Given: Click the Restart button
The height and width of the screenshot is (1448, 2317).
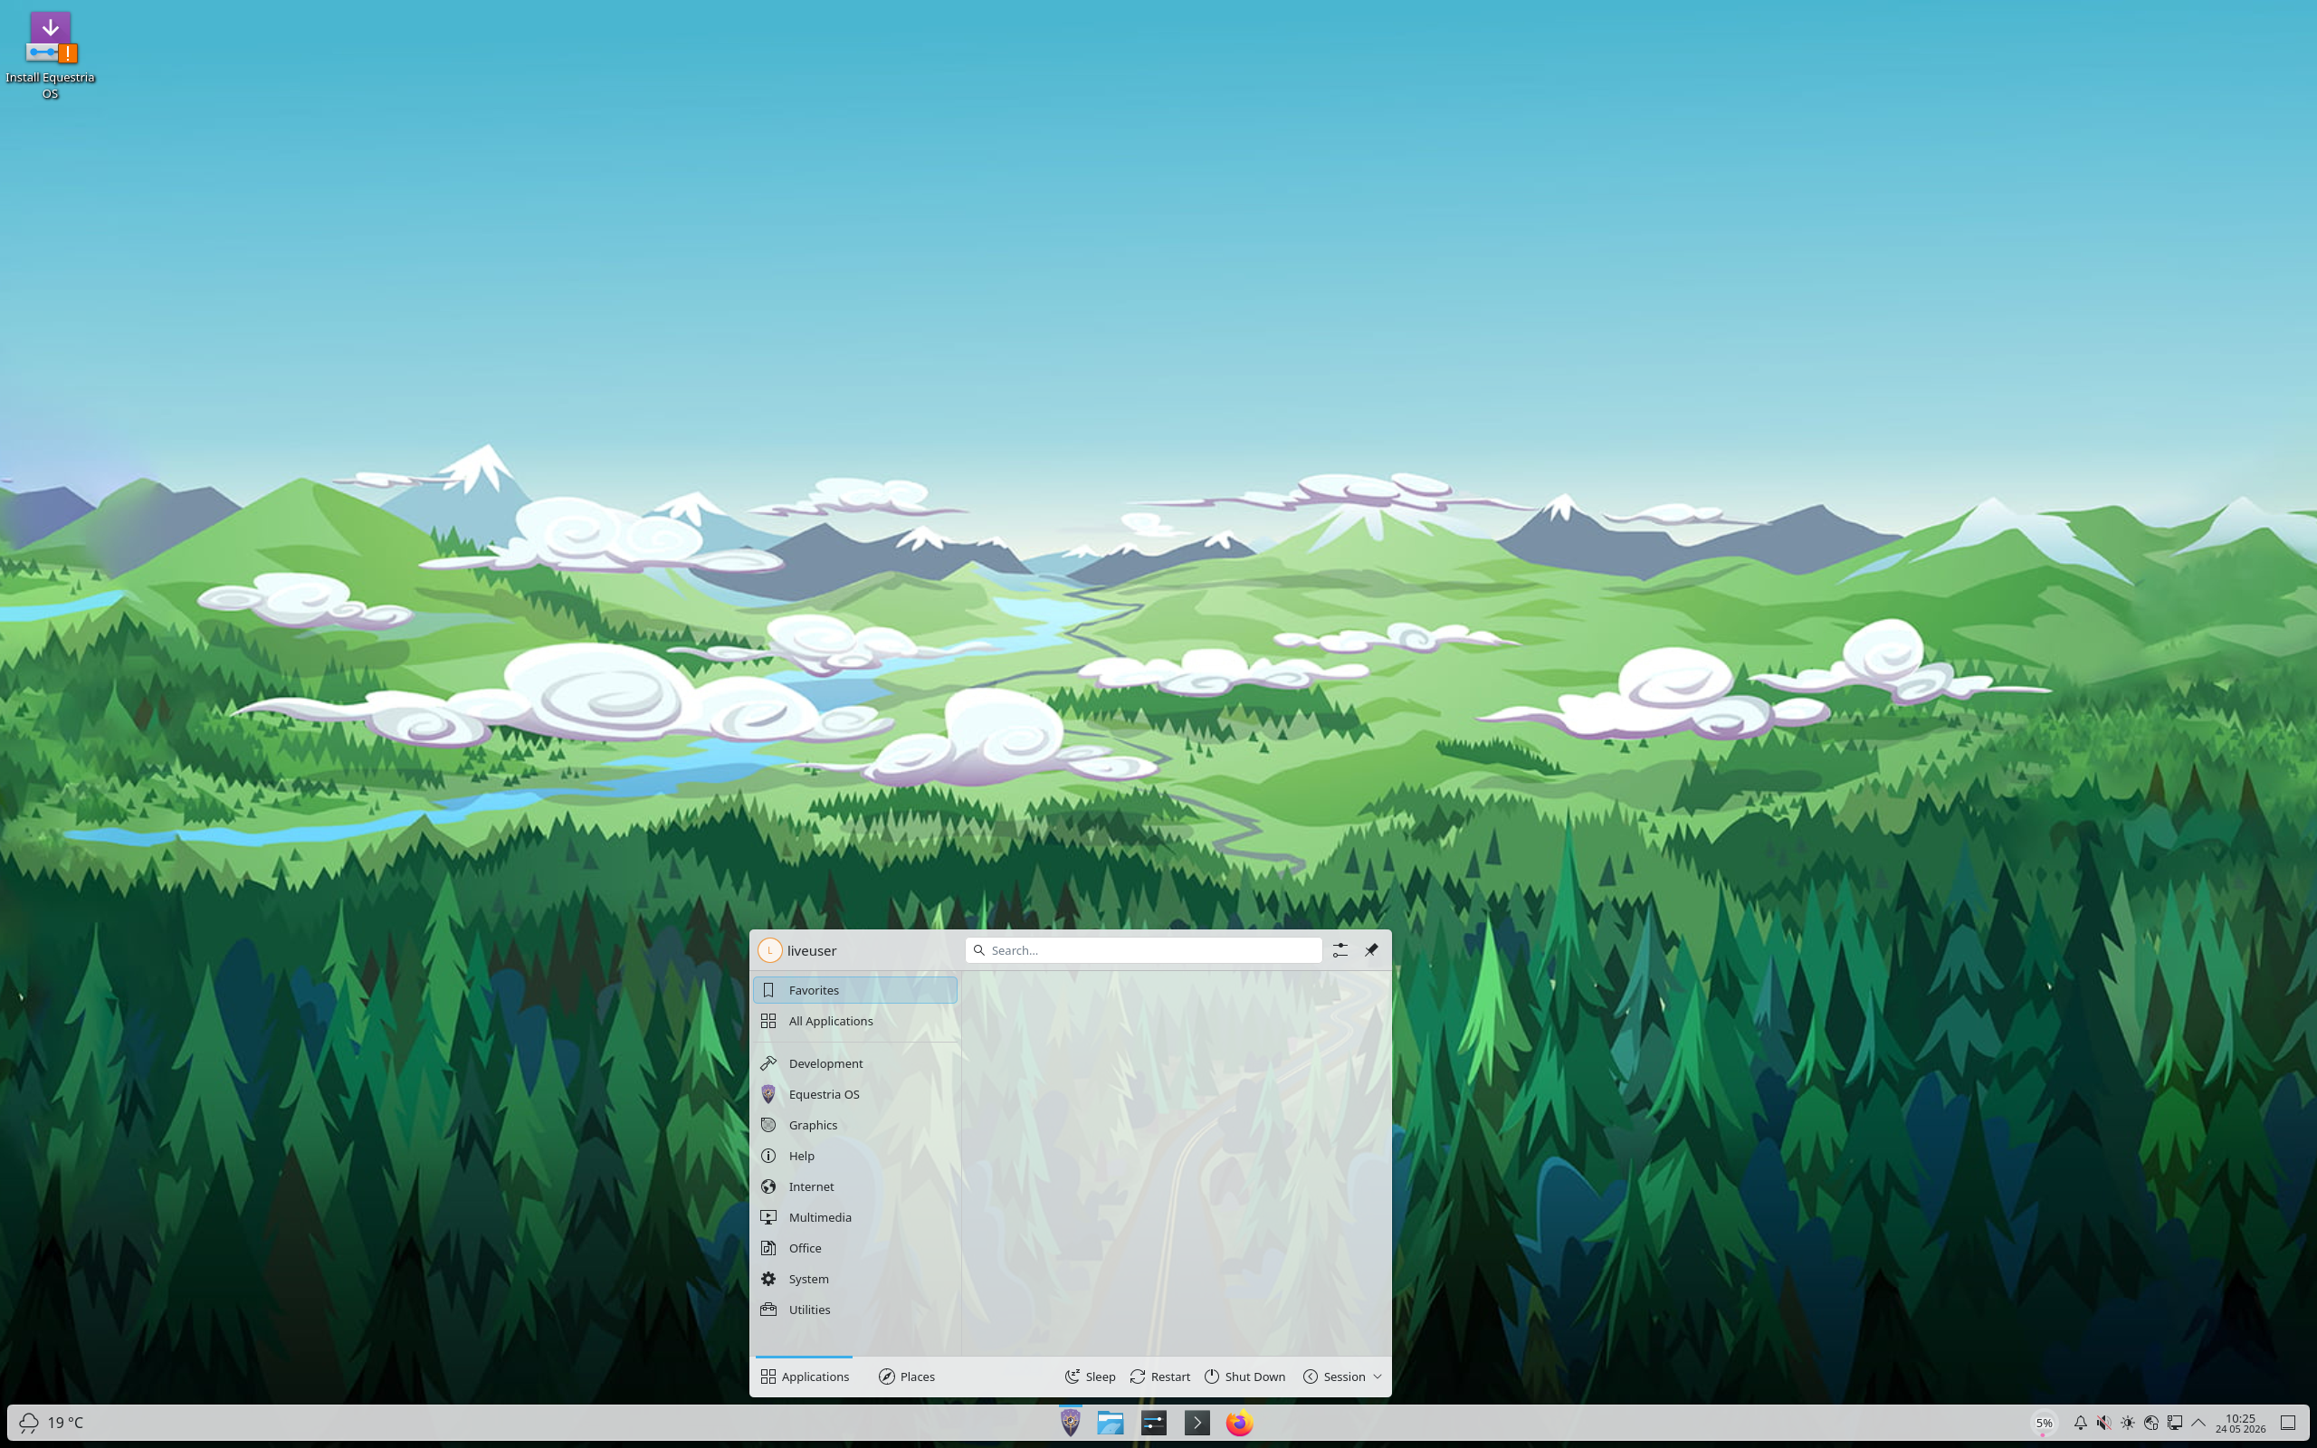Looking at the screenshot, I should [x=1160, y=1377].
